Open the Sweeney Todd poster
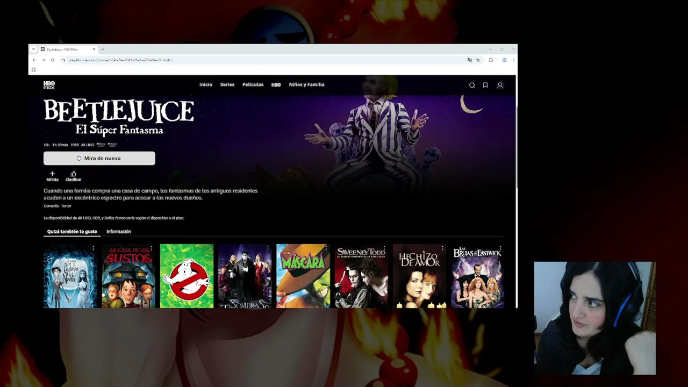 point(361,276)
